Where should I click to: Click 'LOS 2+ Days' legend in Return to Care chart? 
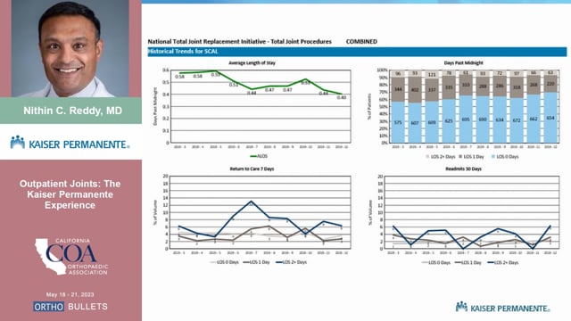pos(291,262)
